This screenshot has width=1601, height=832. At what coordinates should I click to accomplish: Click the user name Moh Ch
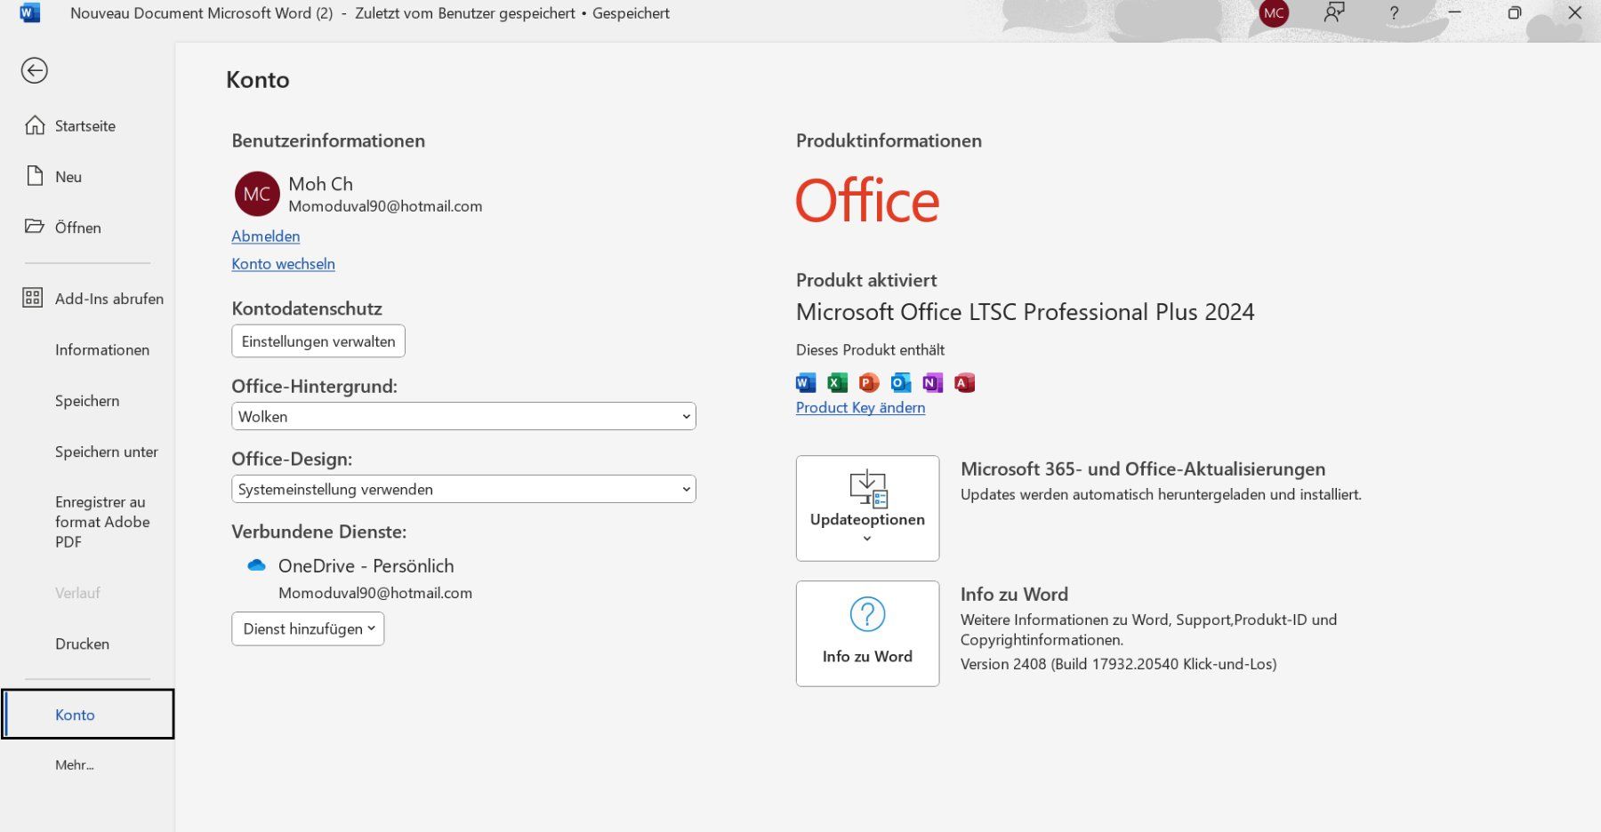(x=320, y=184)
